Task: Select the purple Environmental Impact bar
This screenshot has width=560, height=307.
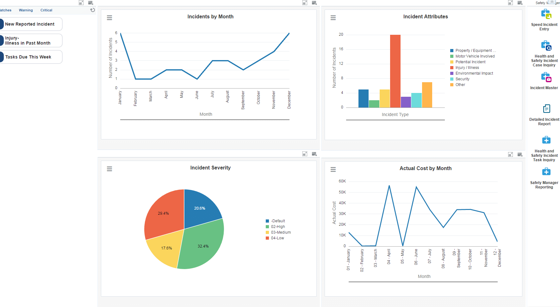Action: pos(406,102)
